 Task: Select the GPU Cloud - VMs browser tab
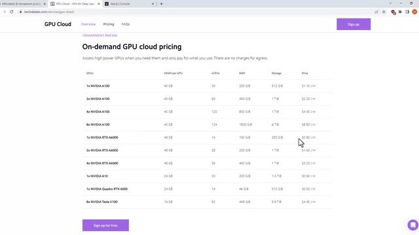(x=75, y=4)
